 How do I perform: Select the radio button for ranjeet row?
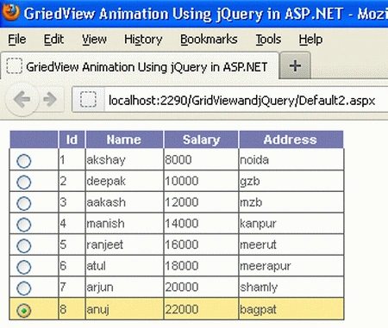click(x=23, y=246)
